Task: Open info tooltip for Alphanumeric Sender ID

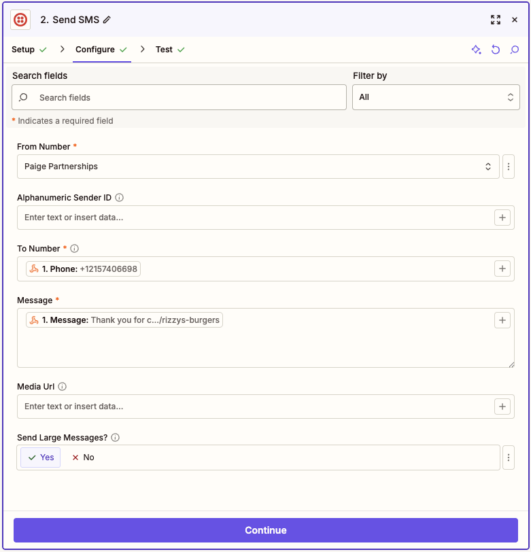Action: tap(120, 198)
